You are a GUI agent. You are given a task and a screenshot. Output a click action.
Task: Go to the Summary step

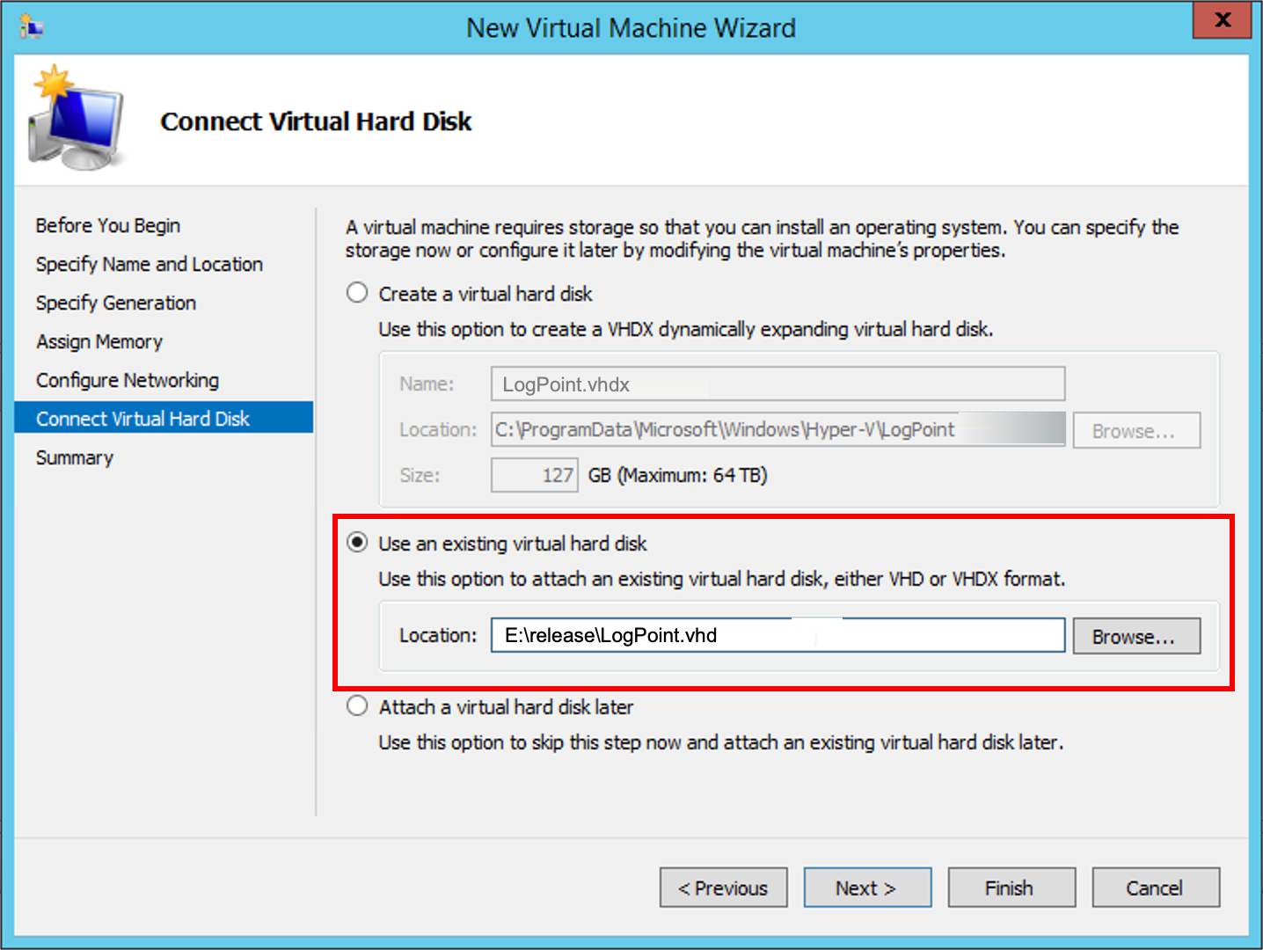point(74,457)
